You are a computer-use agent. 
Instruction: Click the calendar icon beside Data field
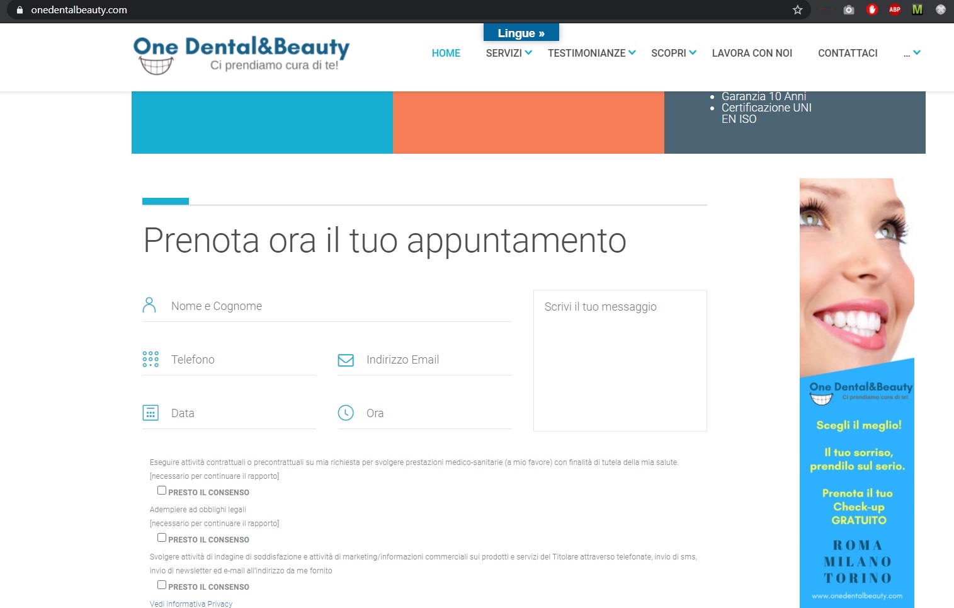point(150,413)
